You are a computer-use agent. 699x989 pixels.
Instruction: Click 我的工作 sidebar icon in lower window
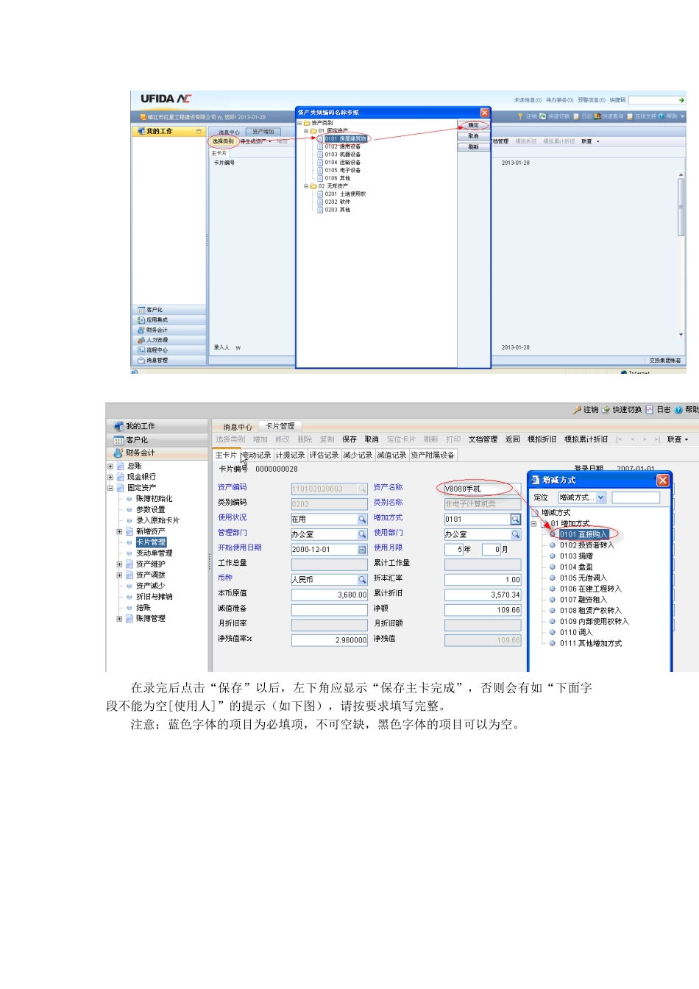tap(119, 426)
